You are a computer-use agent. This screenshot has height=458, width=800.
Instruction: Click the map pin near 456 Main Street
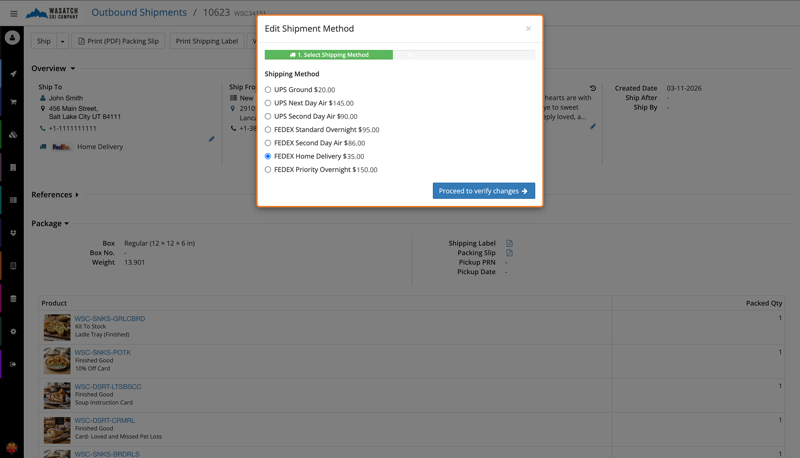pos(43,108)
